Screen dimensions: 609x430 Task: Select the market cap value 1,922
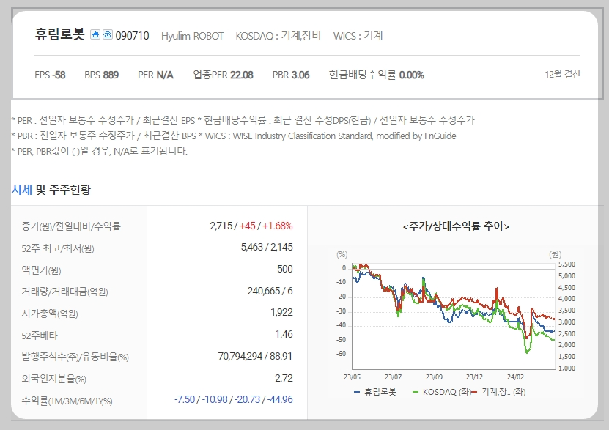[x=281, y=312]
